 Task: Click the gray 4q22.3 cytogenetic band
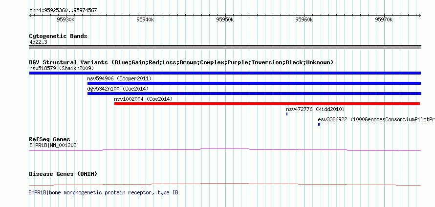pyautogui.click(x=225, y=47)
